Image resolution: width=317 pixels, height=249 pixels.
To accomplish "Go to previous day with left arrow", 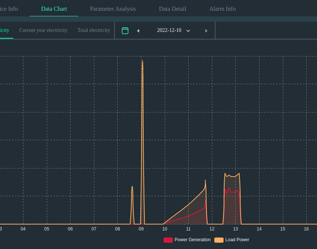I will pos(138,31).
